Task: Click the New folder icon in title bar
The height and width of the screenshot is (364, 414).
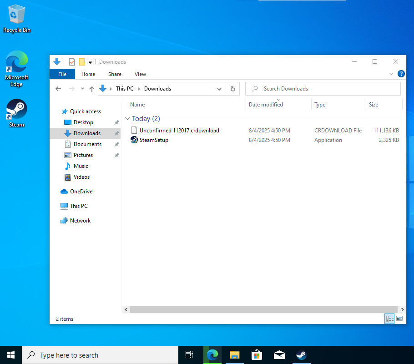Action: pyautogui.click(x=82, y=62)
